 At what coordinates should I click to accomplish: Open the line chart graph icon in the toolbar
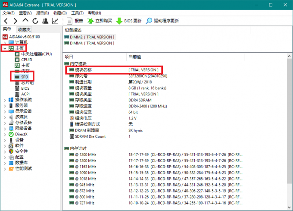click(55, 21)
